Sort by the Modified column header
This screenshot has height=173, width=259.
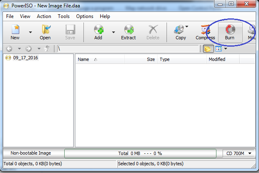(223, 59)
